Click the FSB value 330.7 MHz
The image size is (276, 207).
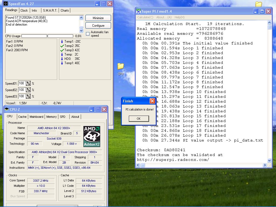41,191
